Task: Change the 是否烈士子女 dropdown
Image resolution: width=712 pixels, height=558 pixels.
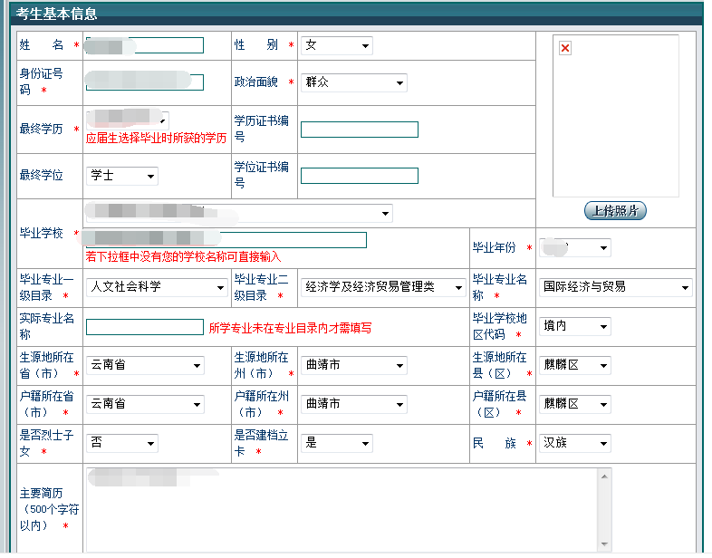Action: [x=121, y=444]
